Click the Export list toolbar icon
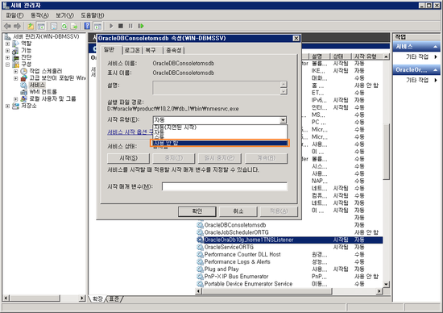Viewport: 443px width, 313px height. [x=74, y=27]
